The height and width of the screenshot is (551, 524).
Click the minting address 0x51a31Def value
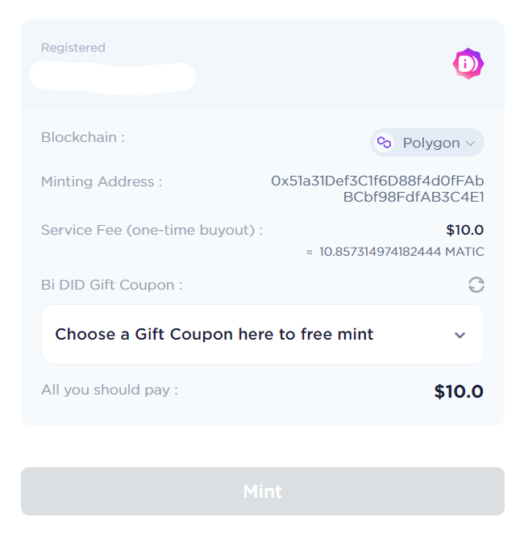tap(377, 189)
